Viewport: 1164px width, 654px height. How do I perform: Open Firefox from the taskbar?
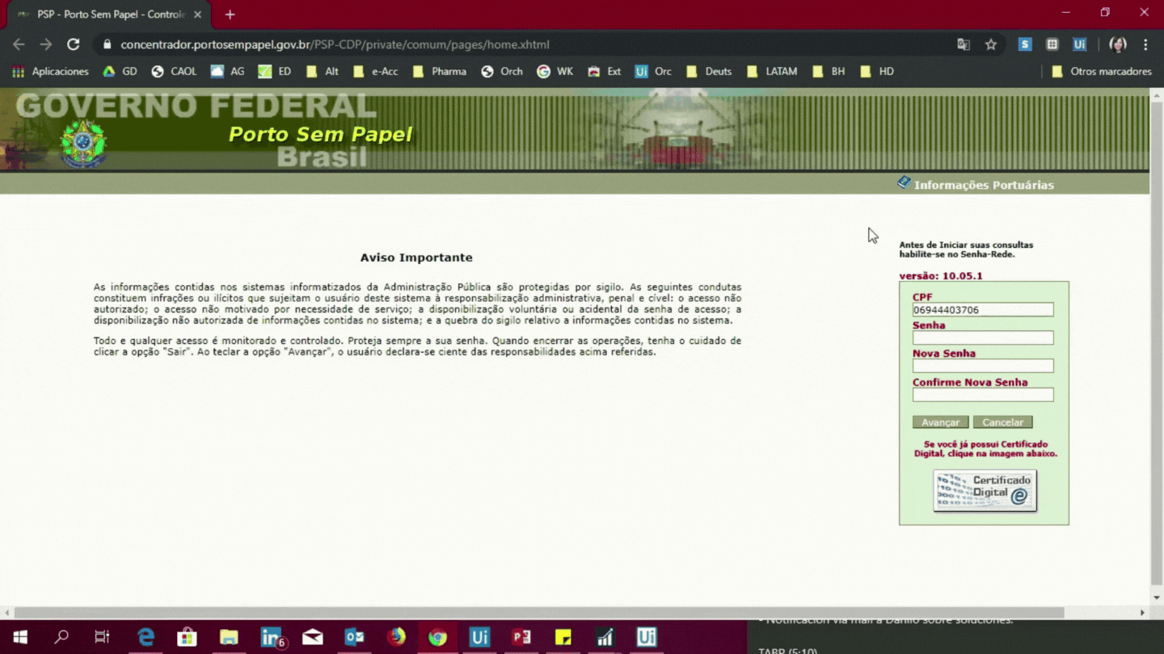[x=396, y=637]
